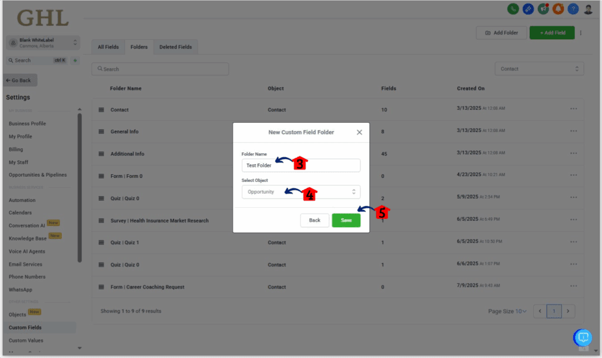
Task: Switch to the Folders tab
Action: [139, 47]
